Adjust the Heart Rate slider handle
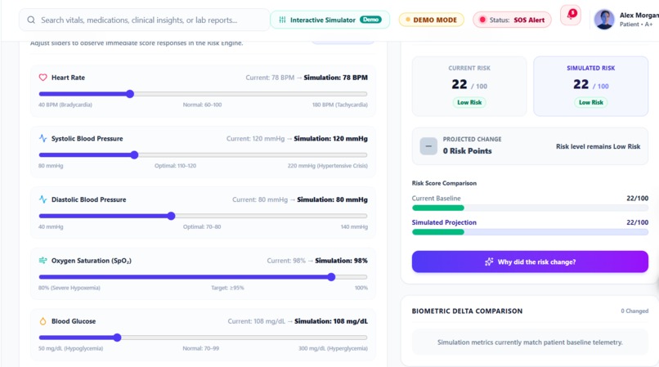Screen dimensions: 659x367 coord(130,94)
